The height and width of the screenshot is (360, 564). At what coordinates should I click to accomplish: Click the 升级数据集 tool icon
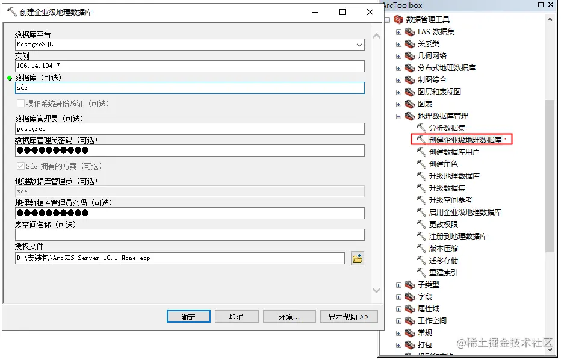click(x=421, y=188)
